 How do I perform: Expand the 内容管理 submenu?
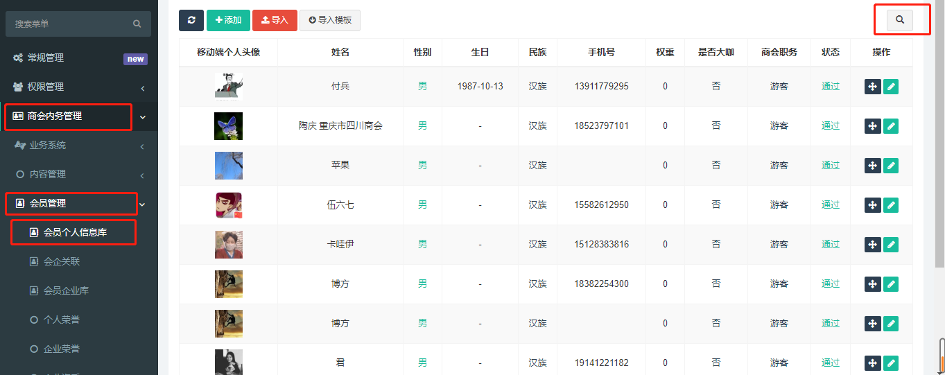78,175
